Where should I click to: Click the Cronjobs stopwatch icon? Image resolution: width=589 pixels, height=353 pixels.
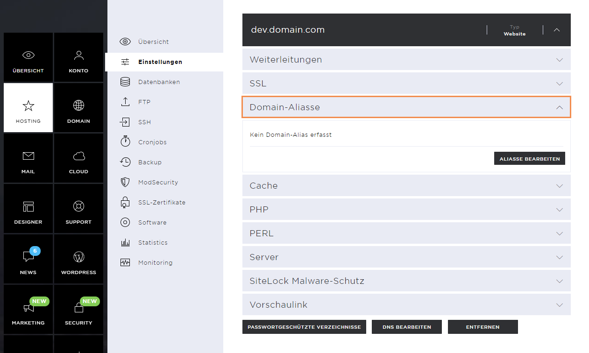pos(125,141)
